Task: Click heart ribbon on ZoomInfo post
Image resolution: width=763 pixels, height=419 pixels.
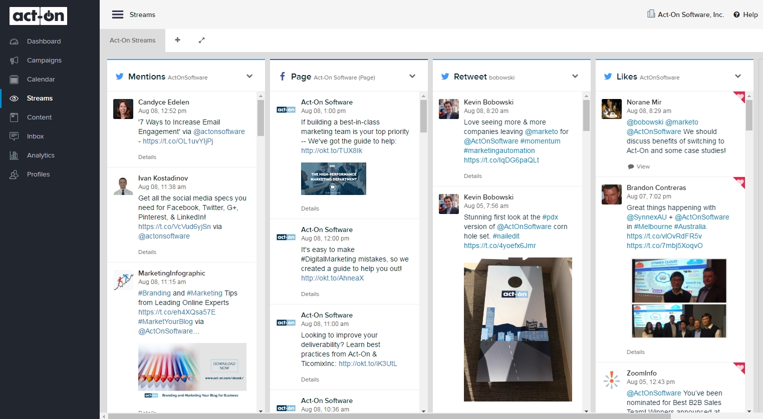Action: (x=739, y=368)
